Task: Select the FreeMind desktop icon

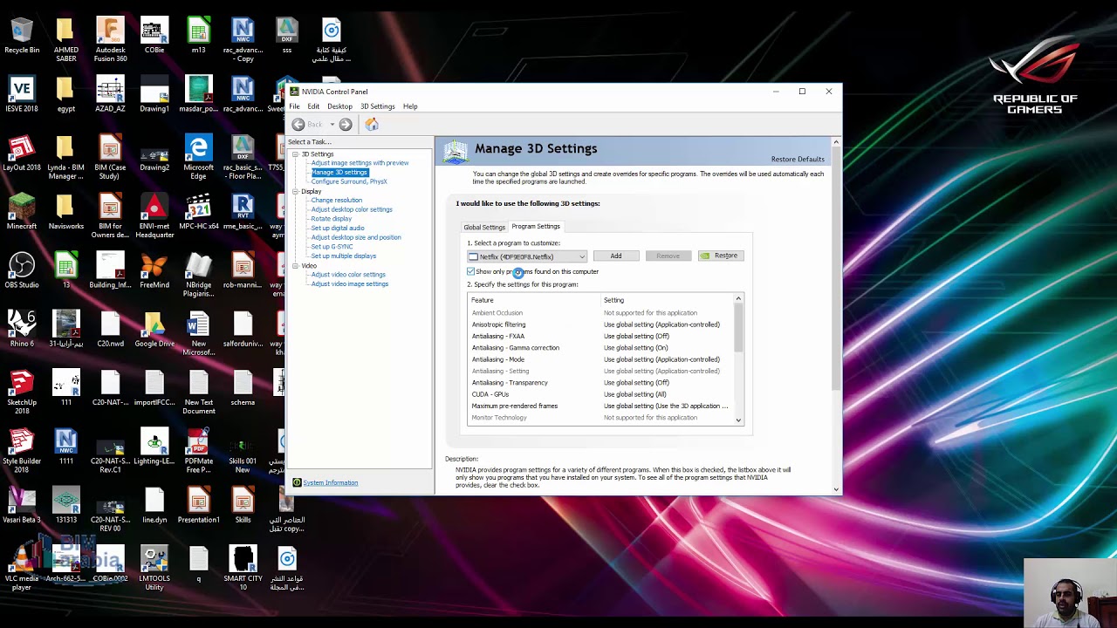Action: pyautogui.click(x=154, y=270)
